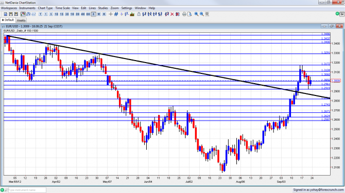This screenshot has height=193, width=345.
Task: Click the current price label 1.3009
Action: [x=336, y=81]
